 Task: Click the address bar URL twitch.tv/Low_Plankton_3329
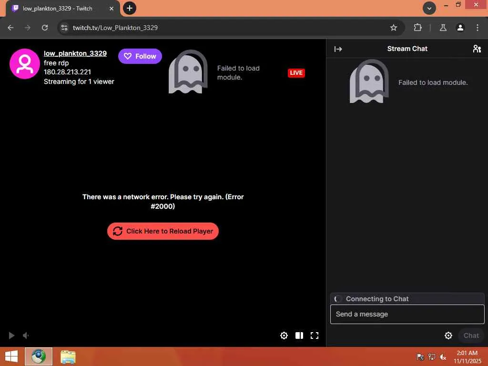115,28
